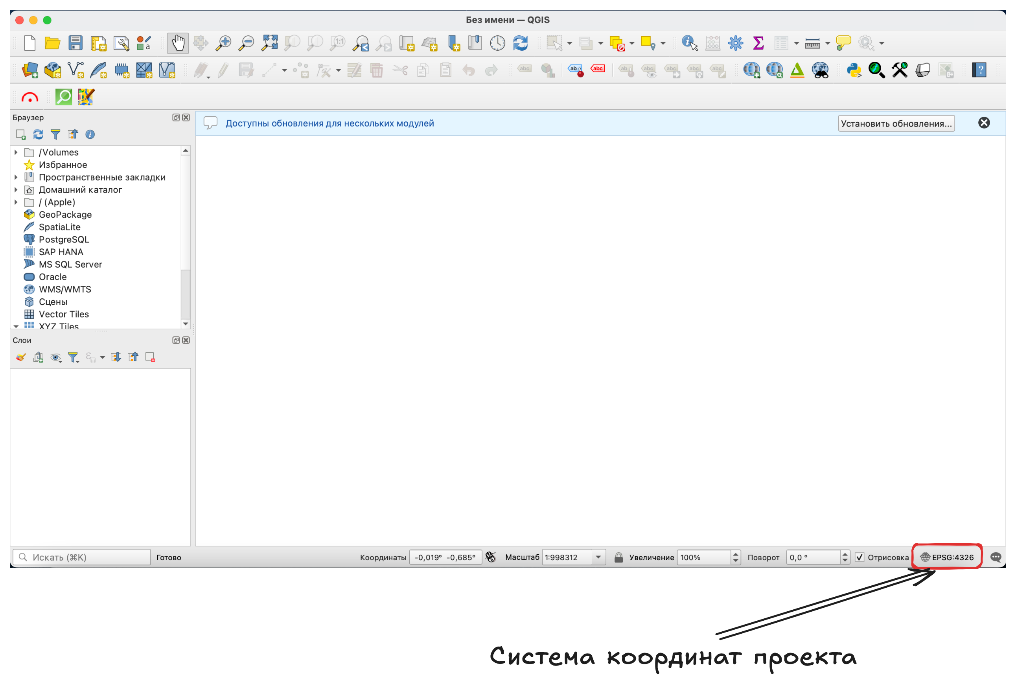This screenshot has width=1016, height=684.
Task: Toggle the scale lock icon
Action: (x=618, y=557)
